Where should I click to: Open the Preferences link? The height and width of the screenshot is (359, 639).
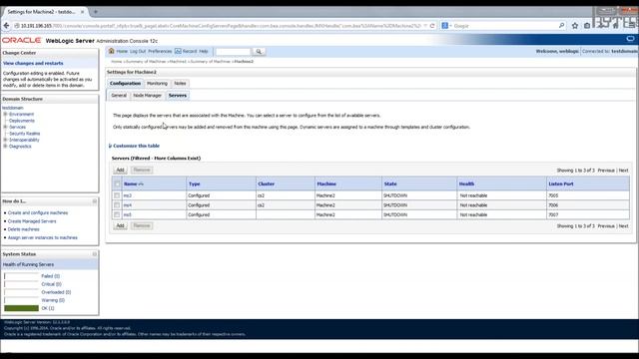point(160,51)
